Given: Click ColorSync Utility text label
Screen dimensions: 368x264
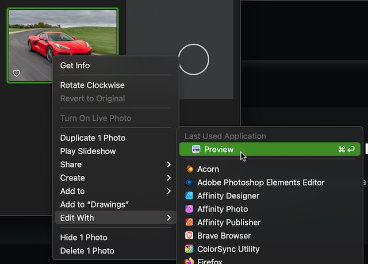Looking at the screenshot, I should (228, 249).
